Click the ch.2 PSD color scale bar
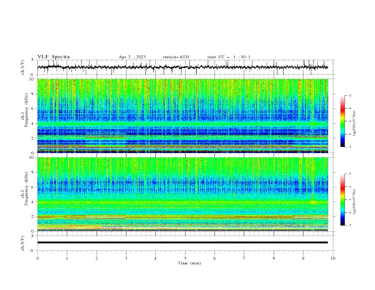375x290 pixels. [x=342, y=199]
